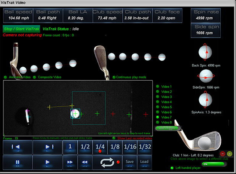Toggle Show Last recorded video

click(x=114, y=138)
